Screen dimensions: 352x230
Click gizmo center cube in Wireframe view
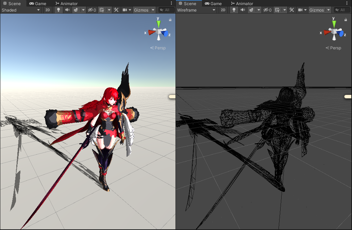click(334, 32)
